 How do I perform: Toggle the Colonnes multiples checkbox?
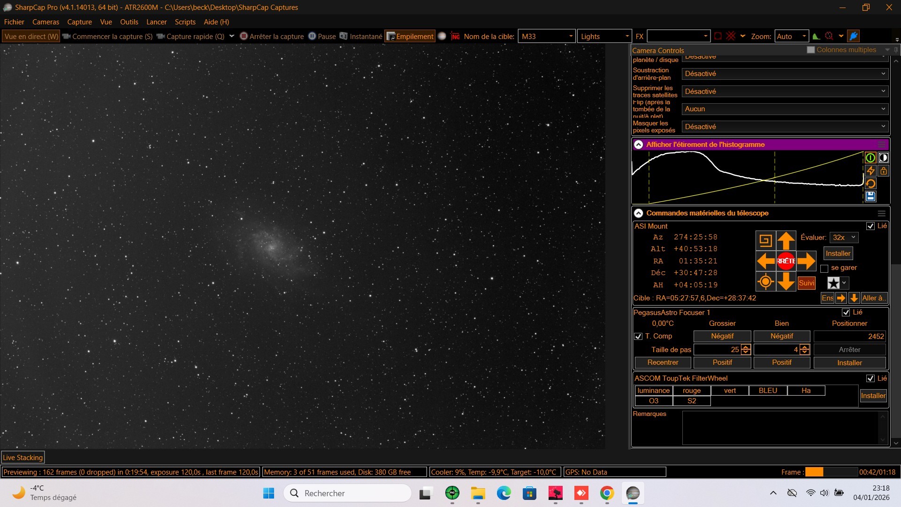pos(810,50)
